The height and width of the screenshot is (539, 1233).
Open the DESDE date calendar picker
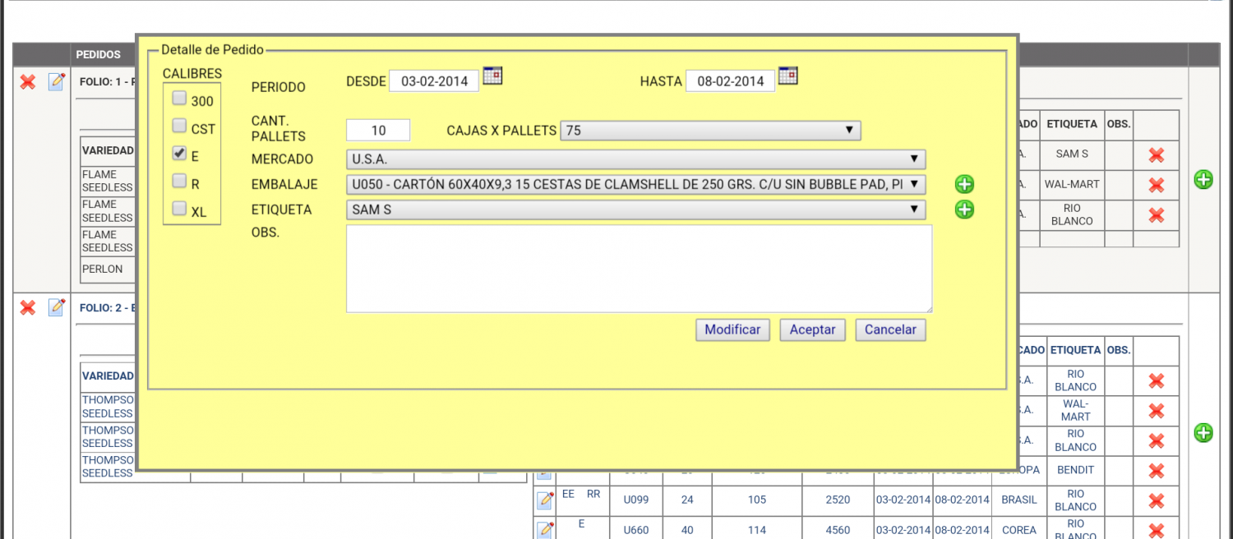(x=492, y=76)
